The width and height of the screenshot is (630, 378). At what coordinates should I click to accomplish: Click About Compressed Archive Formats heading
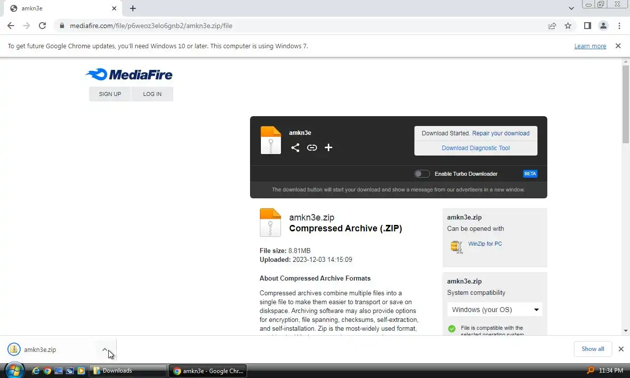pos(315,278)
